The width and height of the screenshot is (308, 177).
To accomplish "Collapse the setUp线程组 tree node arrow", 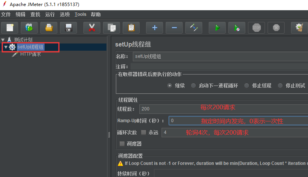I will click(6, 47).
